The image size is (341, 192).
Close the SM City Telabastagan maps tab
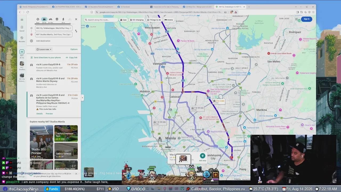(x=244, y=7)
